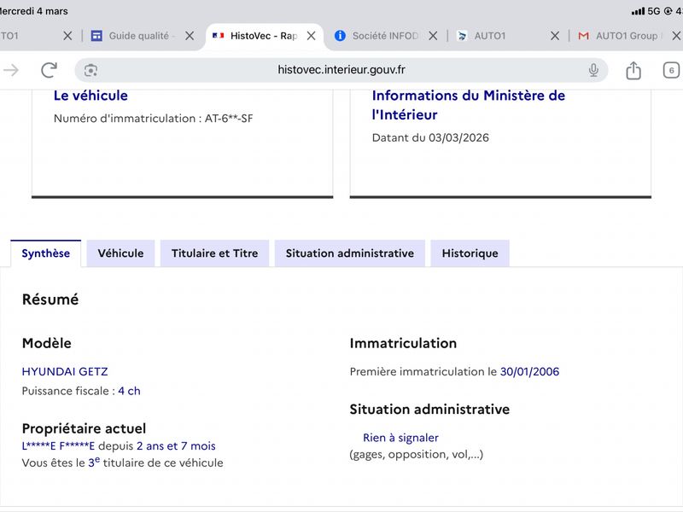683x512 pixels.
Task: Select the Synthèse tab
Action: [46, 253]
